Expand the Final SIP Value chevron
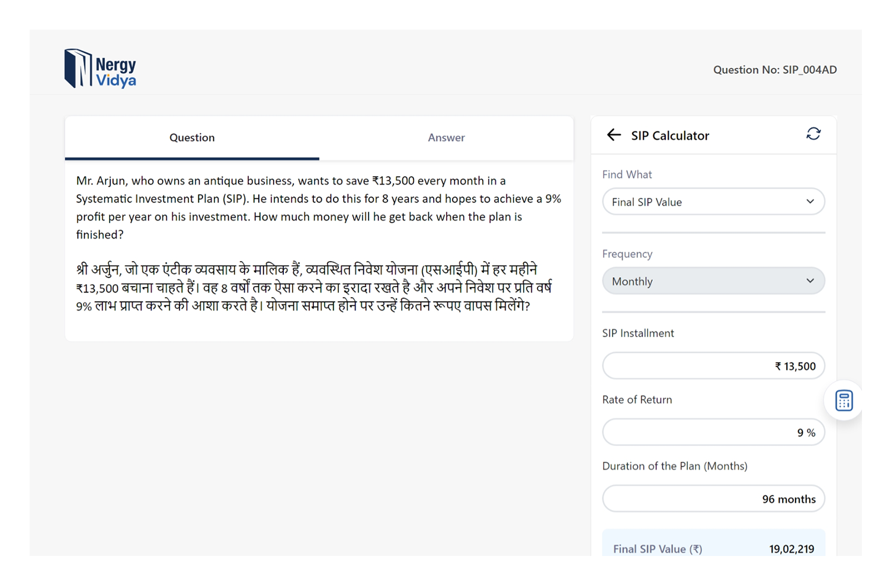The height and width of the screenshot is (585, 891). click(810, 202)
